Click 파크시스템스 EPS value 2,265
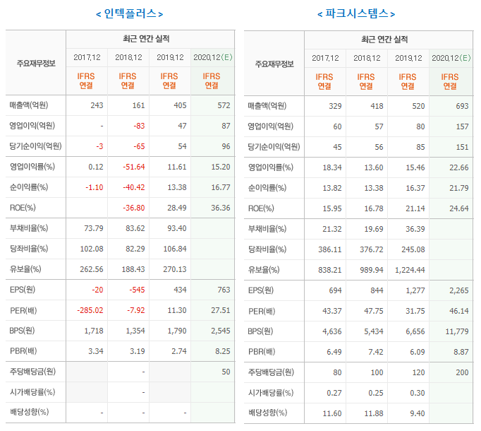The height and width of the screenshot is (431, 481). click(459, 290)
